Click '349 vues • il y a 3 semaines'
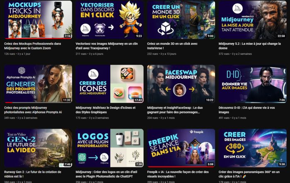 [x=21, y=118]
